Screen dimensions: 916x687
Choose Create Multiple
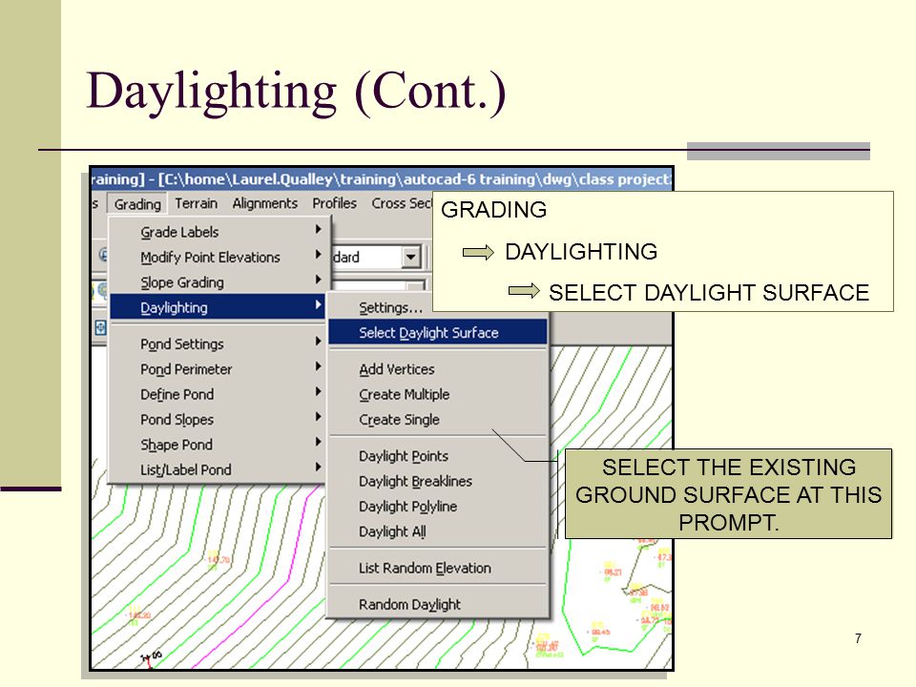coord(438,394)
